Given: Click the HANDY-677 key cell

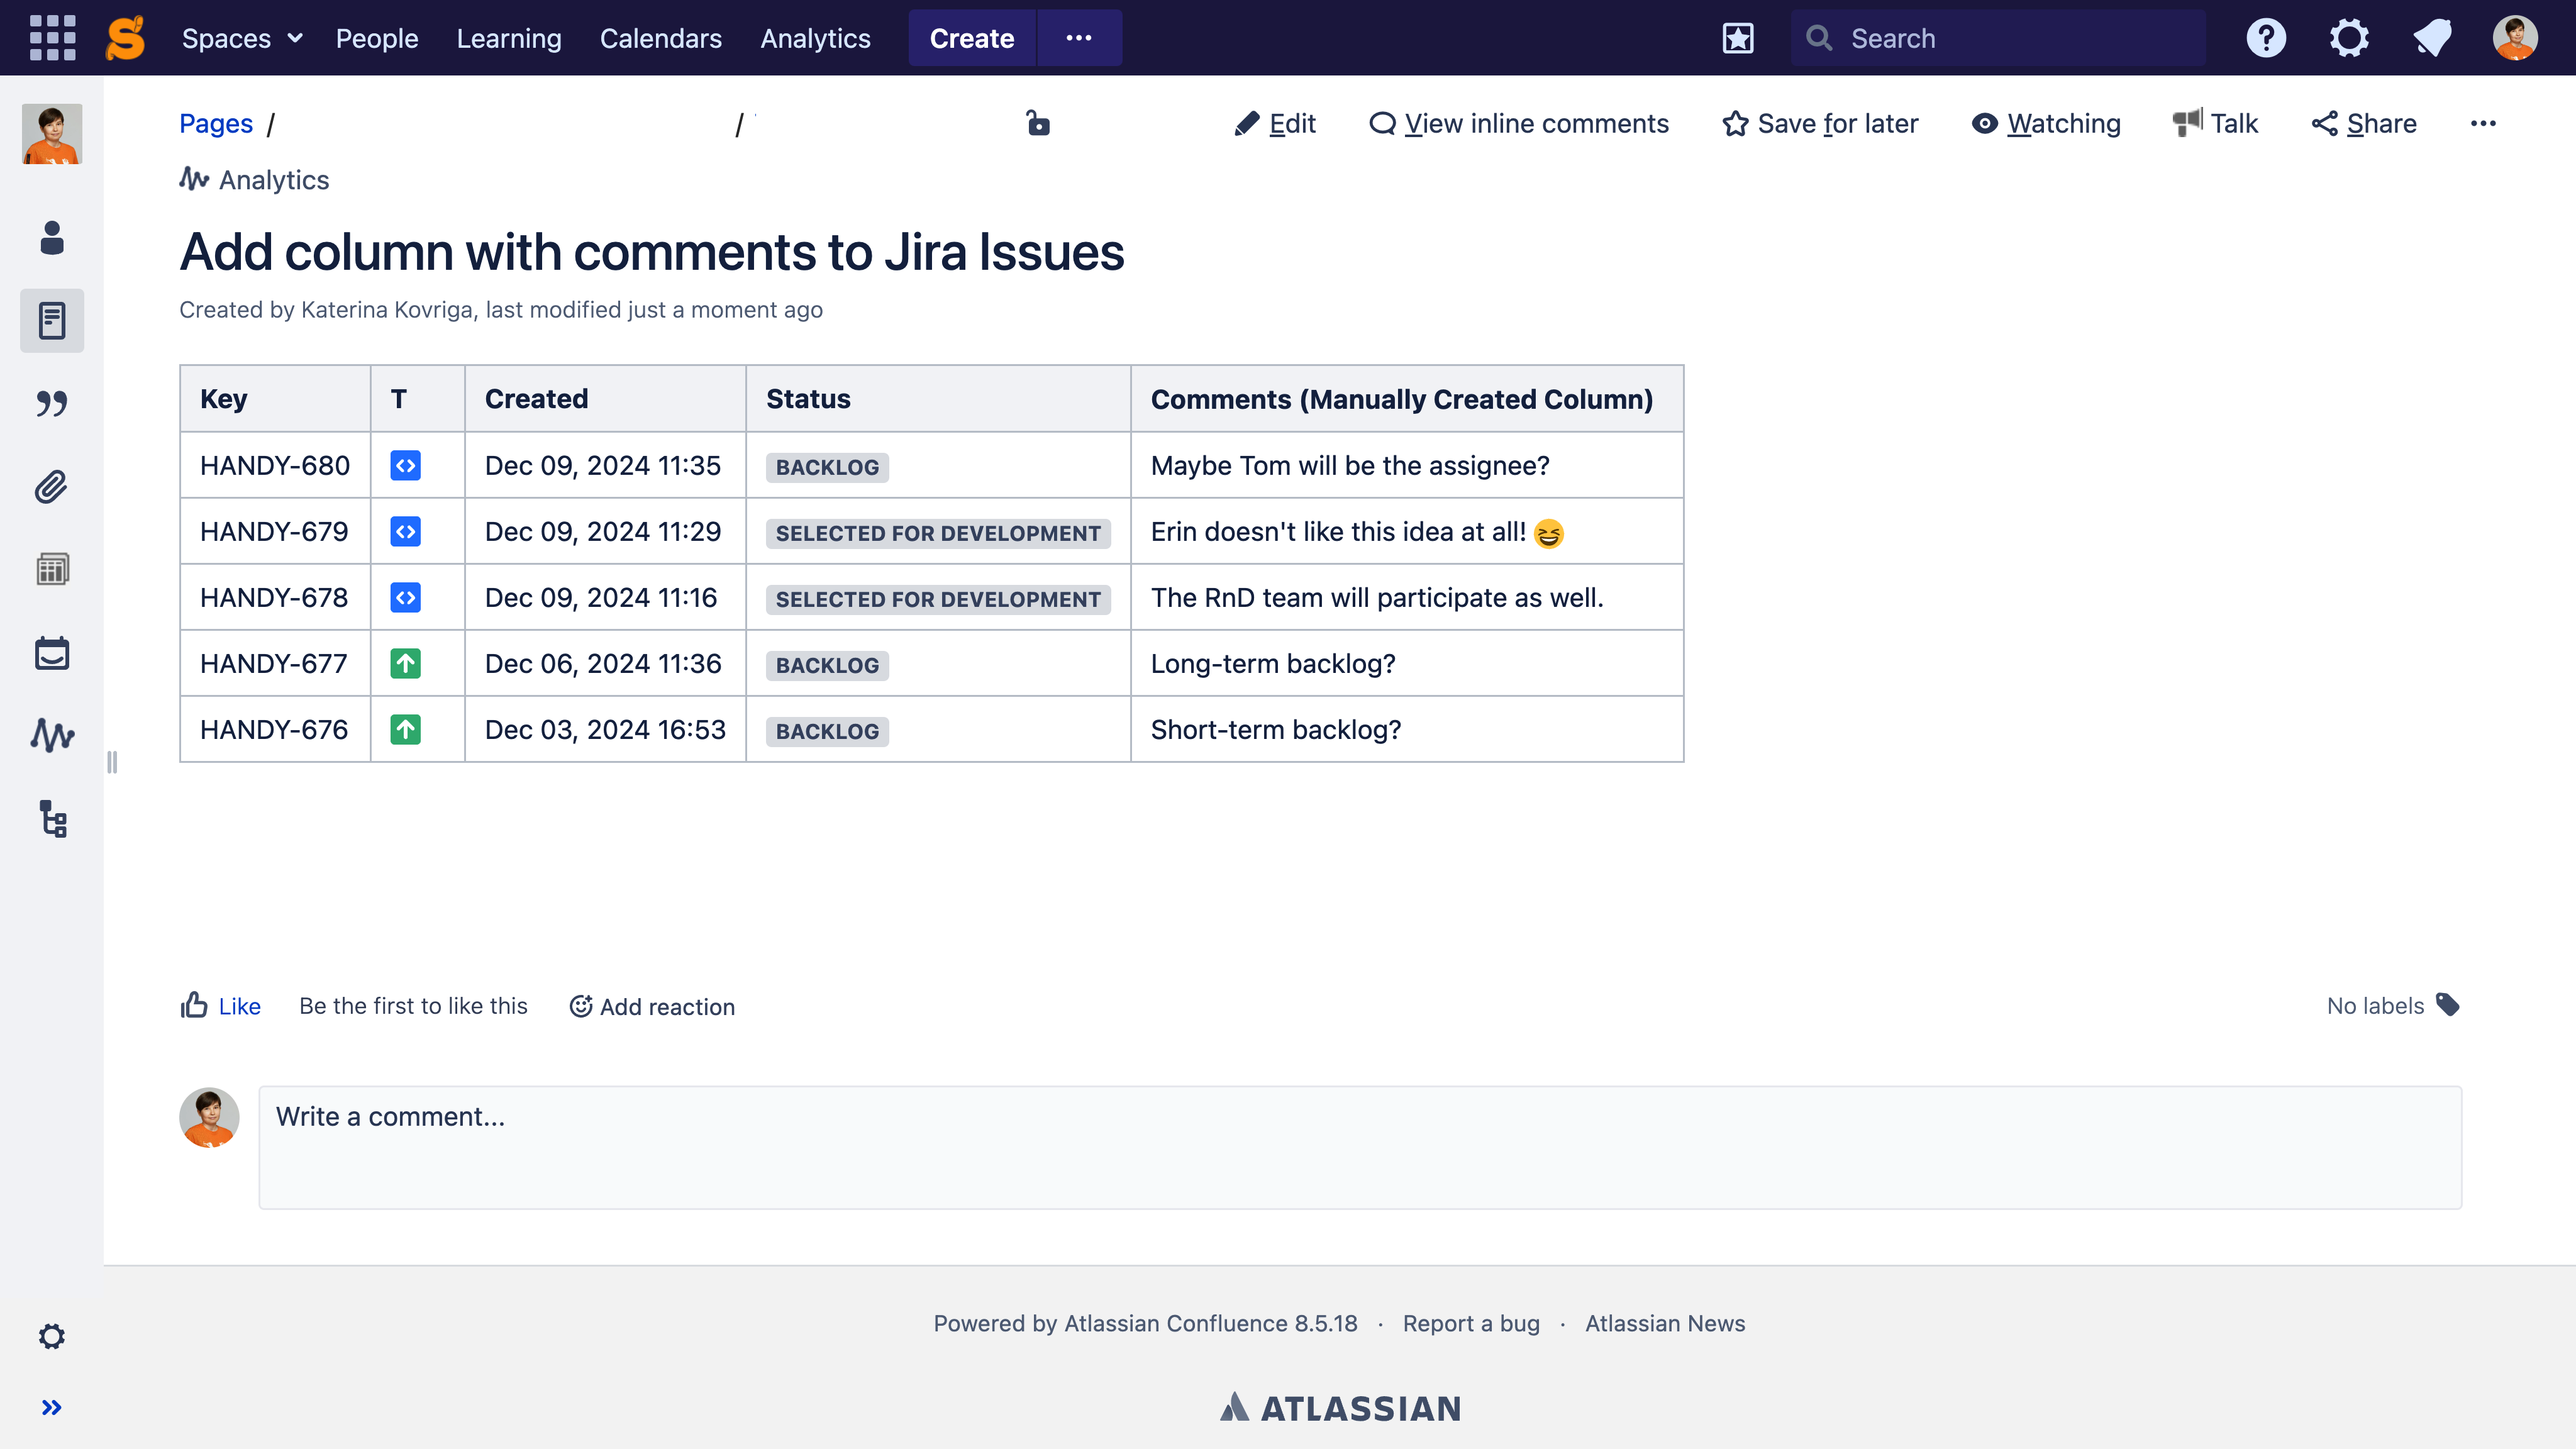Looking at the screenshot, I should [274, 663].
